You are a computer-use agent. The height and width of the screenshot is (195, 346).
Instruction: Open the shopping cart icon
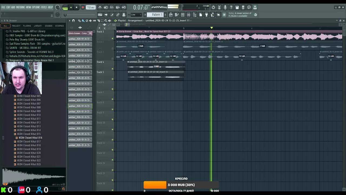pyautogui.click(x=224, y=15)
